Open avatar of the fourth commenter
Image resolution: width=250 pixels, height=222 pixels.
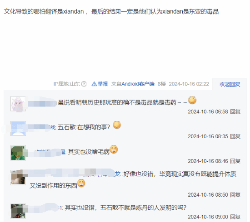[x=18, y=178]
